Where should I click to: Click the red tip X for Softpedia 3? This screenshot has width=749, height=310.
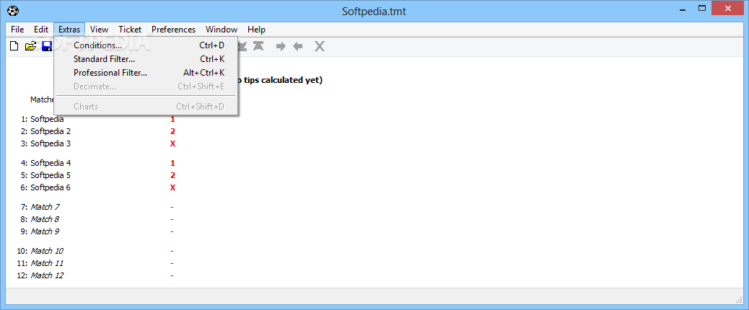tap(172, 143)
